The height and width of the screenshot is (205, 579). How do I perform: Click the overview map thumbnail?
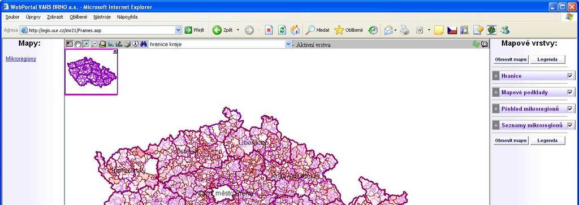pyautogui.click(x=92, y=72)
